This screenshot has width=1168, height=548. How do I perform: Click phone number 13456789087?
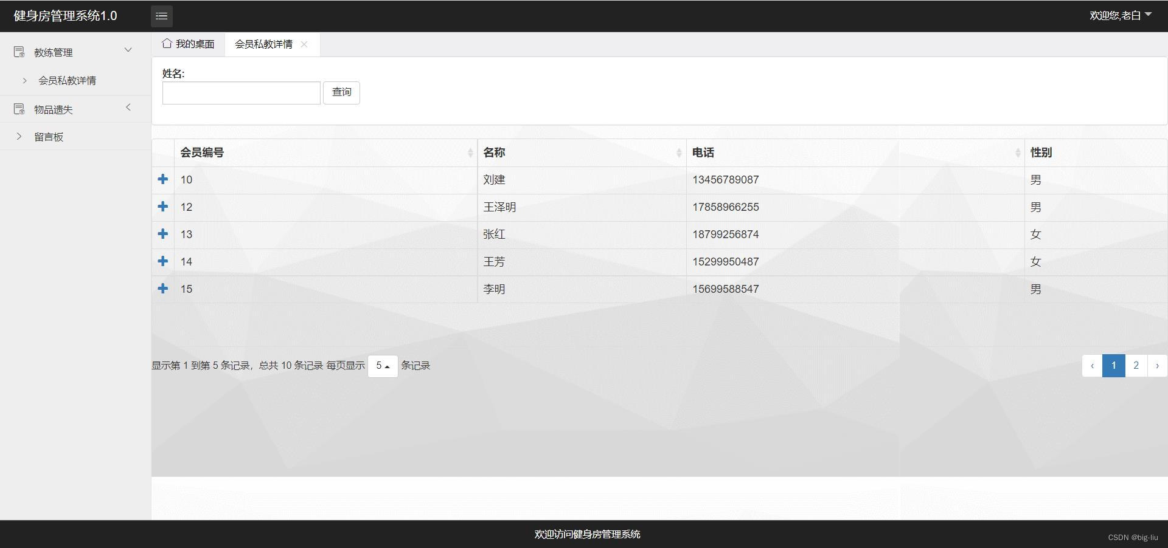725,180
